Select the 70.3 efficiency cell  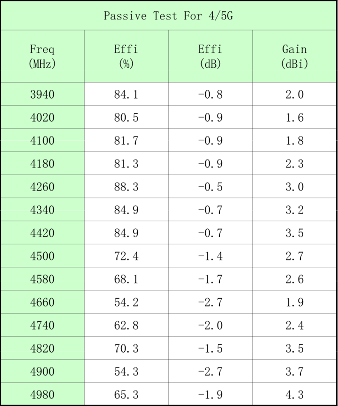point(126,348)
